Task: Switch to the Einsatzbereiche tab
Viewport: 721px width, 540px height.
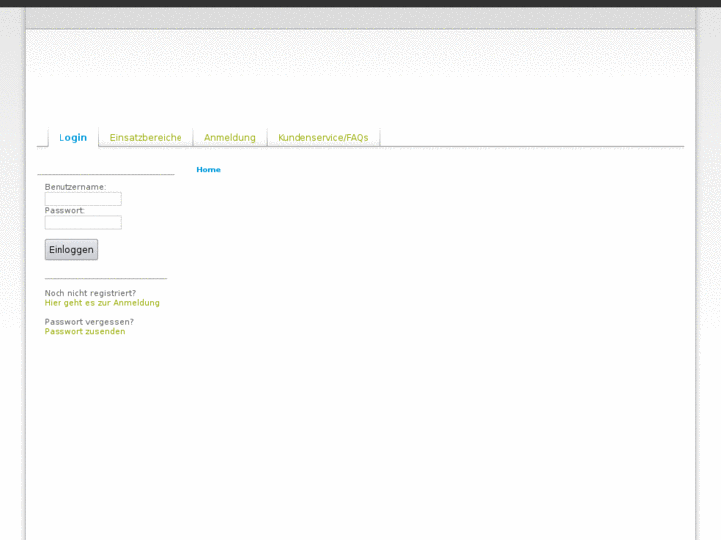Action: tap(146, 138)
